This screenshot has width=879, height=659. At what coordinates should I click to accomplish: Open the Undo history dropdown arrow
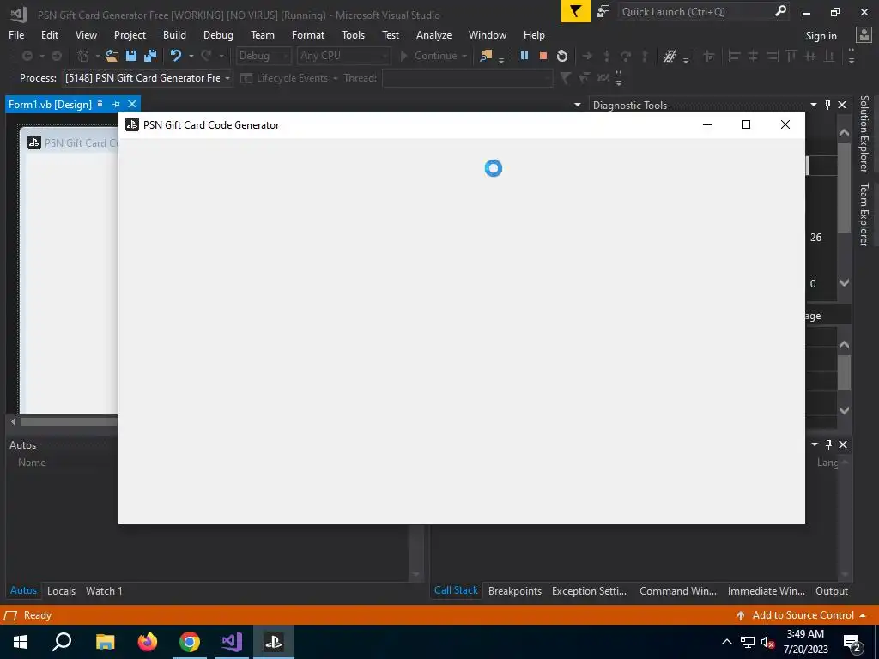point(191,56)
